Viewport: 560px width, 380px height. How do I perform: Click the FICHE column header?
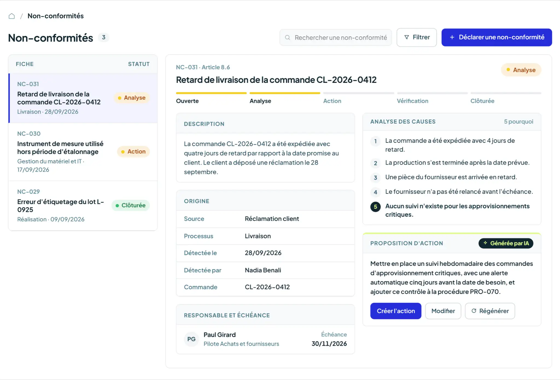pos(25,64)
